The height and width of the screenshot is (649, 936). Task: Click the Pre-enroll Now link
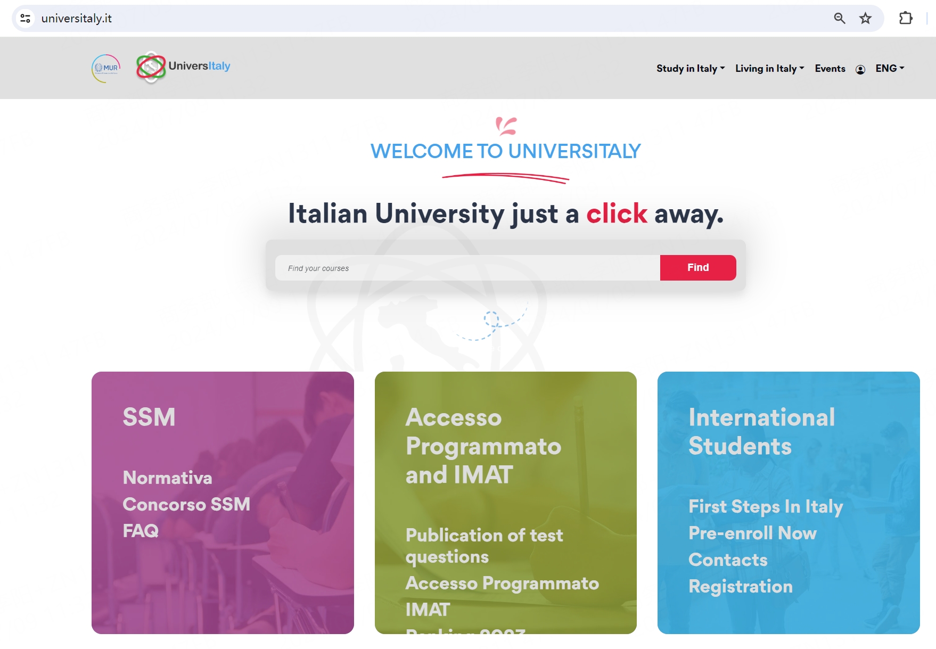coord(752,533)
